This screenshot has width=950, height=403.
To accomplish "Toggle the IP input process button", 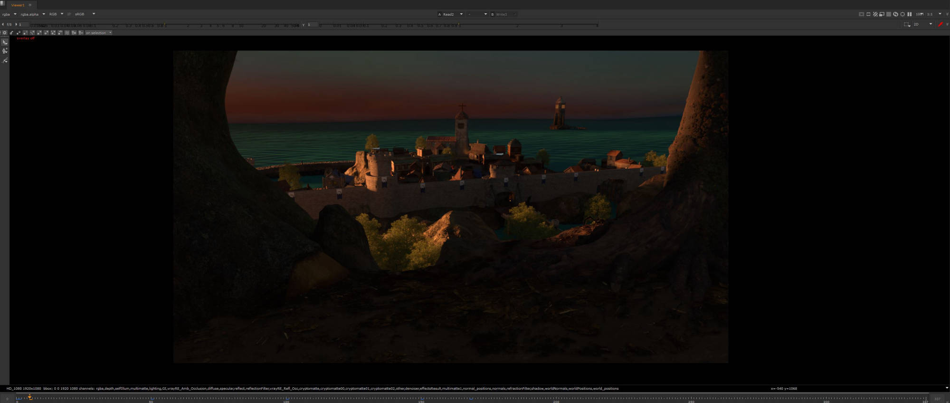I will point(69,14).
